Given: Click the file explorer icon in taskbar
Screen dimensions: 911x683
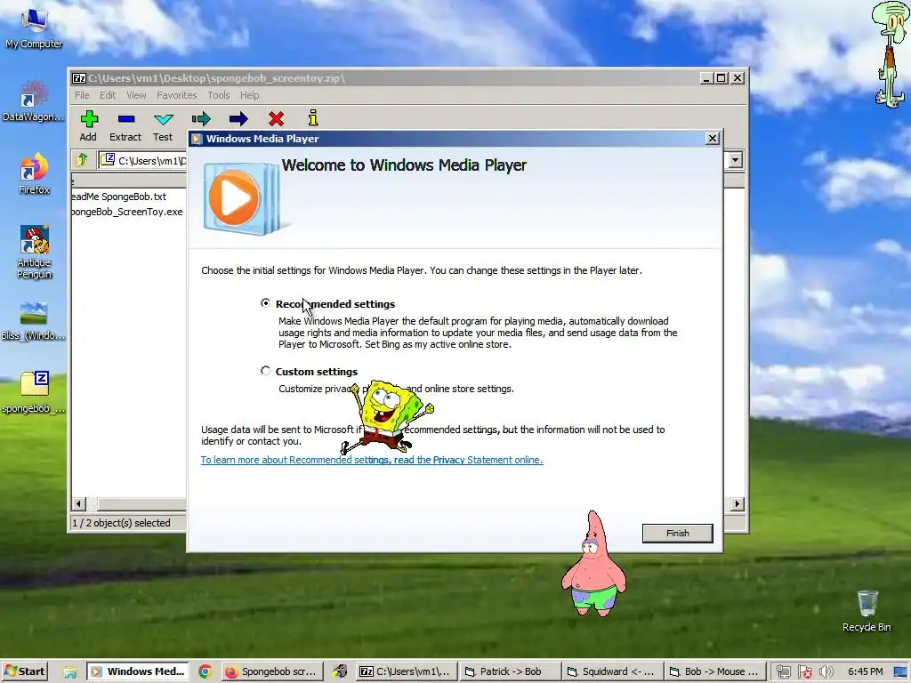Looking at the screenshot, I should 70,672.
